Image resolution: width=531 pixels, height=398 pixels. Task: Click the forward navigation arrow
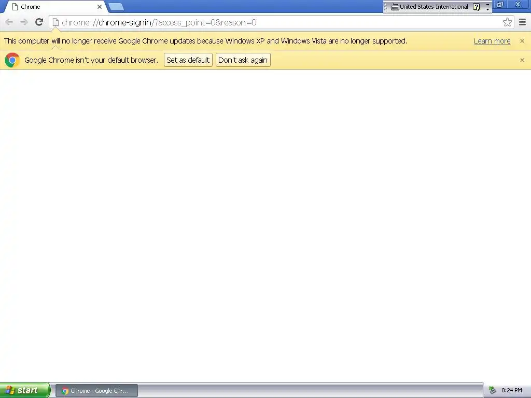(24, 22)
